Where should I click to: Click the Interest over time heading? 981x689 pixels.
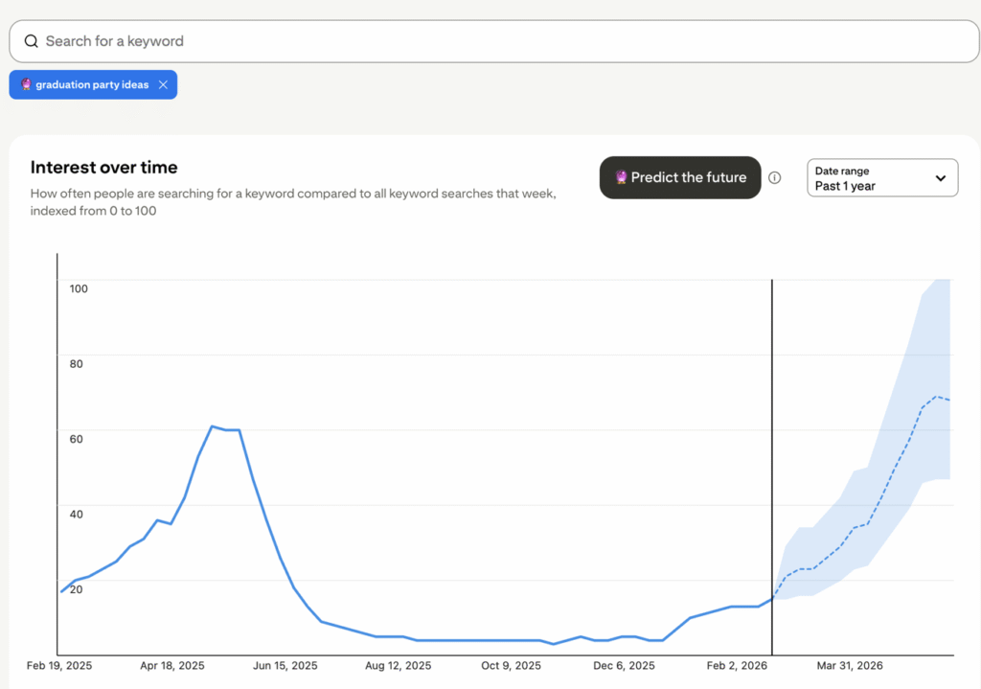pyautogui.click(x=103, y=167)
